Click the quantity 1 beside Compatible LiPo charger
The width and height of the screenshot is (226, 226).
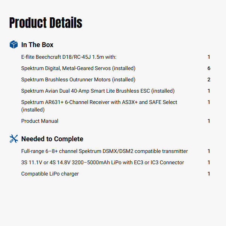[x=209, y=174]
